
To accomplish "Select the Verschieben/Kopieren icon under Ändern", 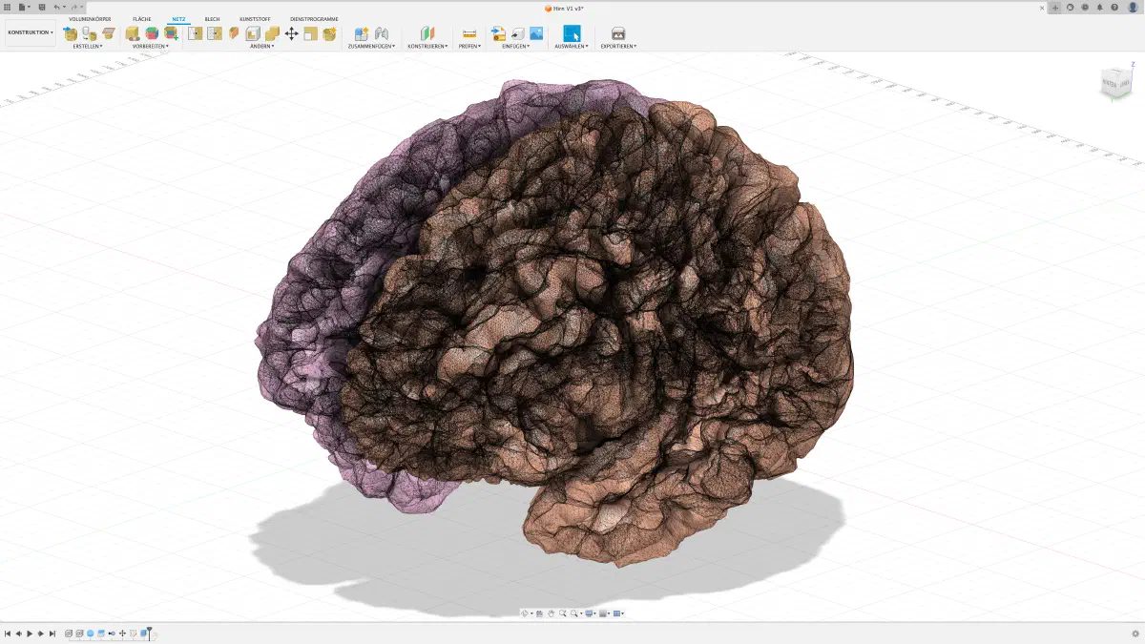I will point(293,33).
